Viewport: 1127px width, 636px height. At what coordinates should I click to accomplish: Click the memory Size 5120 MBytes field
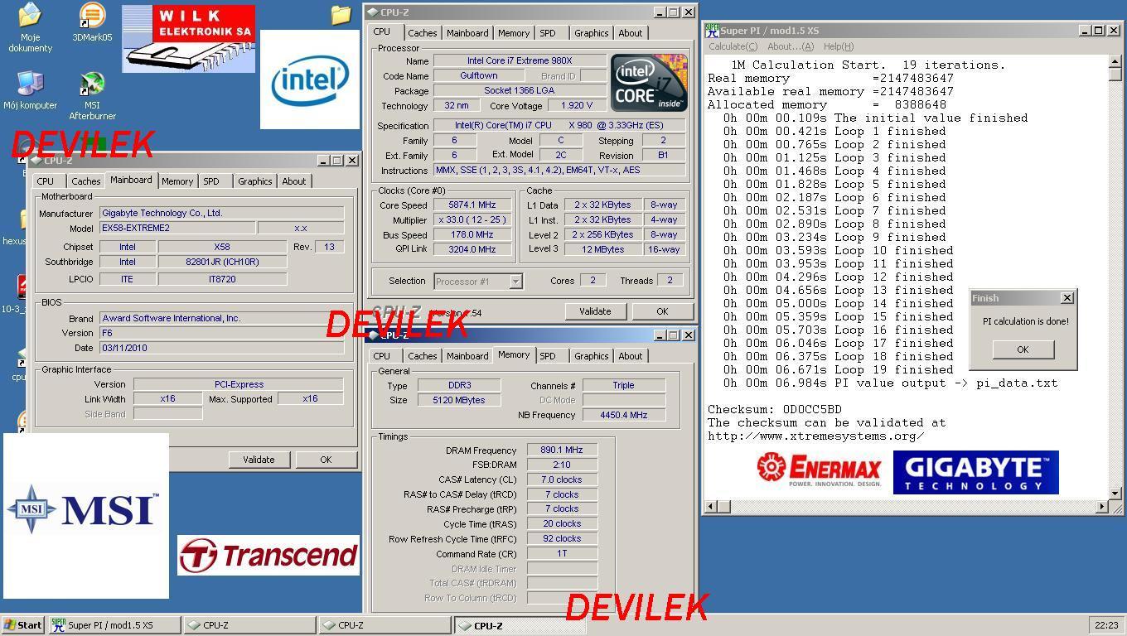[458, 400]
